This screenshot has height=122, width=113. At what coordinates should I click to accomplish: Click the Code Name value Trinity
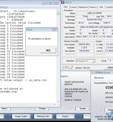pos(85,16)
